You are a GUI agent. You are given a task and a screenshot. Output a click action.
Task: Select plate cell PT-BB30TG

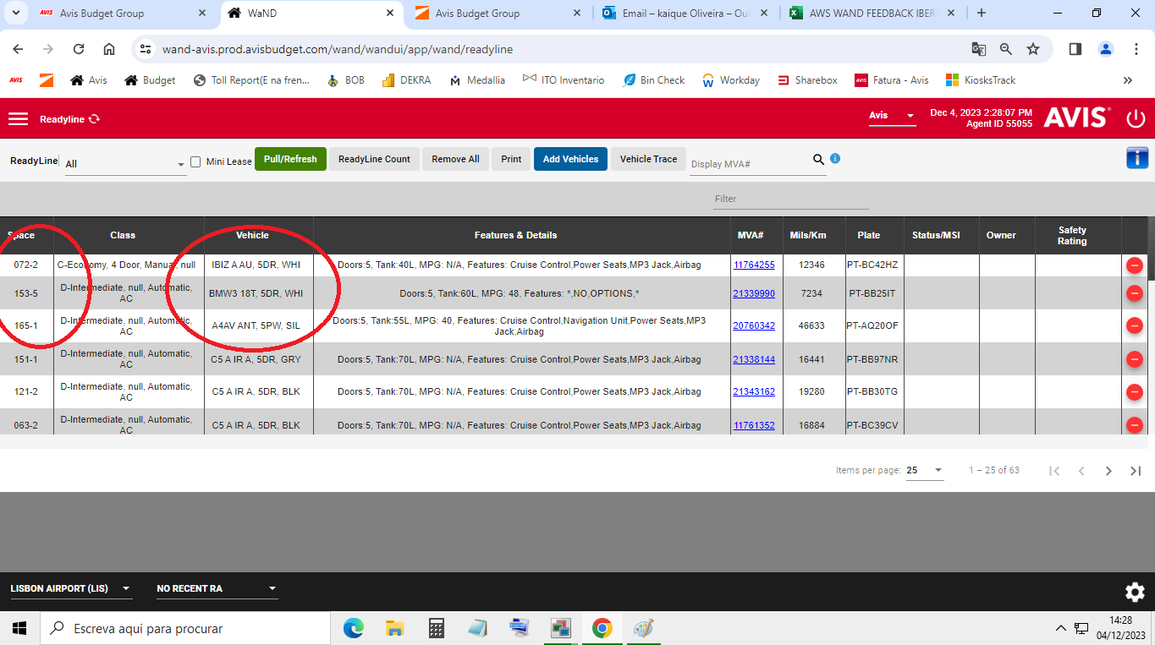(x=874, y=391)
